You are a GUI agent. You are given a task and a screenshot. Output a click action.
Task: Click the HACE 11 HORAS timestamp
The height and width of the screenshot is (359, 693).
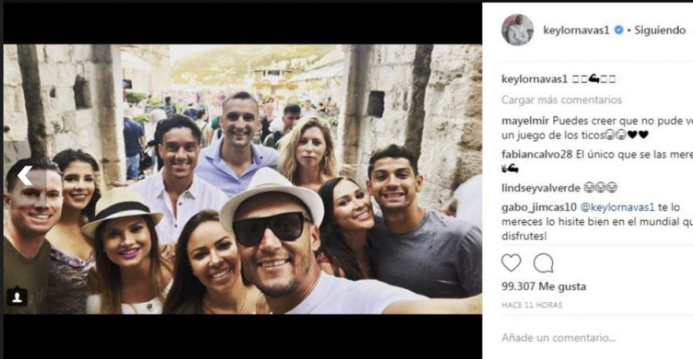click(x=531, y=305)
